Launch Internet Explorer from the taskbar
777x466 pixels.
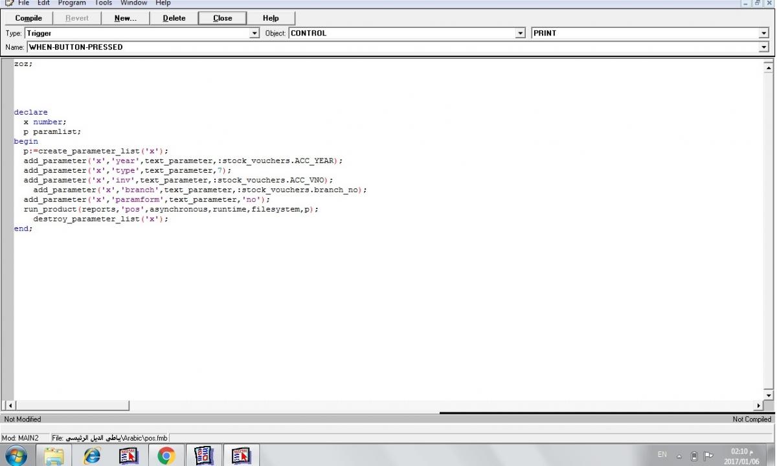tap(92, 456)
